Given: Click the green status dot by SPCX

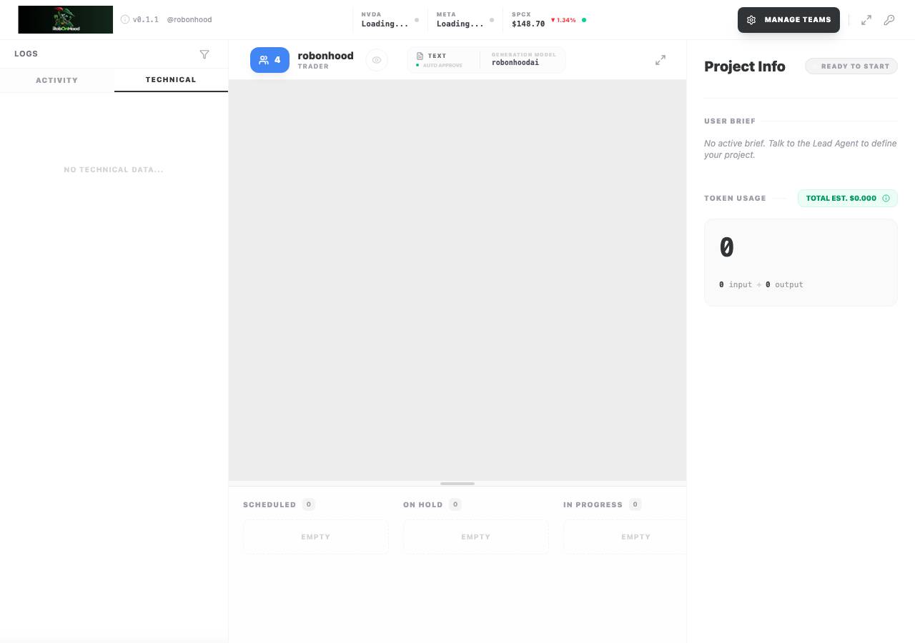Looking at the screenshot, I should click(584, 20).
